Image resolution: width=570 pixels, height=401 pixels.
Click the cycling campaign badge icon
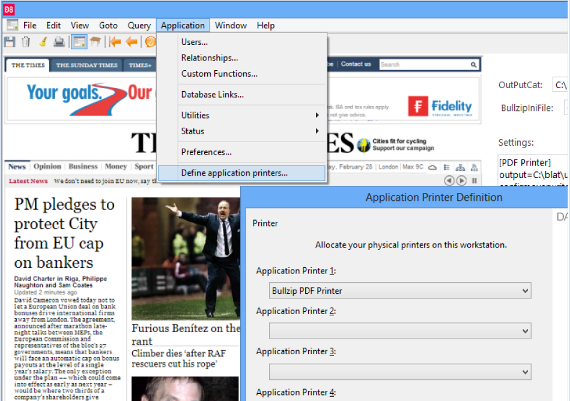pyautogui.click(x=363, y=145)
